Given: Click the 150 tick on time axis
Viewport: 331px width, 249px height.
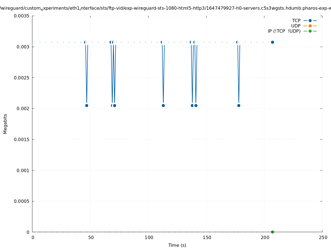Looking at the screenshot, I should 207,237.
